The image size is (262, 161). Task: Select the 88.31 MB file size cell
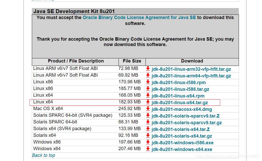[x=128, y=122]
